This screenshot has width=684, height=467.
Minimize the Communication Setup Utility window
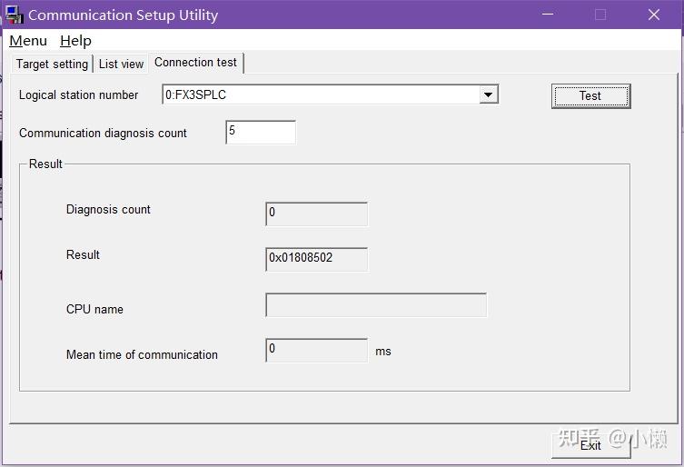click(x=547, y=15)
